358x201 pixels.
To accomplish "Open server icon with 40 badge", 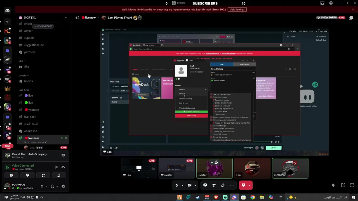I will point(8,69).
